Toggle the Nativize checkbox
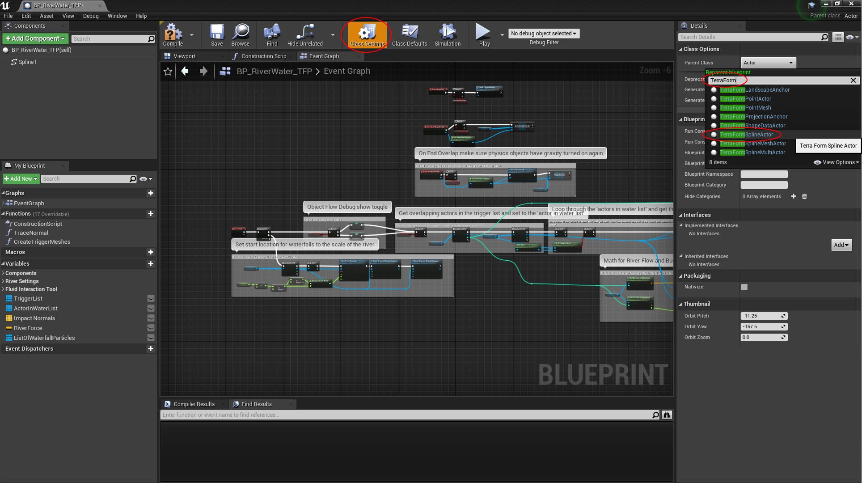This screenshot has width=862, height=483. pyautogui.click(x=744, y=287)
